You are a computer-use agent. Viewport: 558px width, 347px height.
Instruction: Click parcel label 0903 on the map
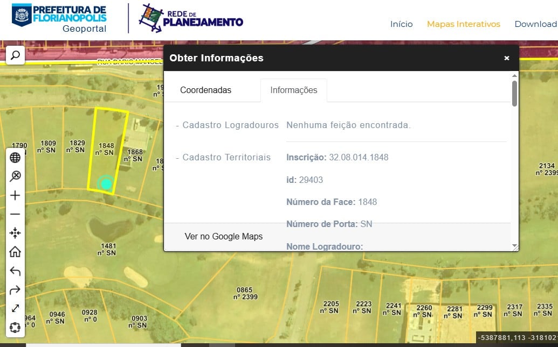point(138,322)
